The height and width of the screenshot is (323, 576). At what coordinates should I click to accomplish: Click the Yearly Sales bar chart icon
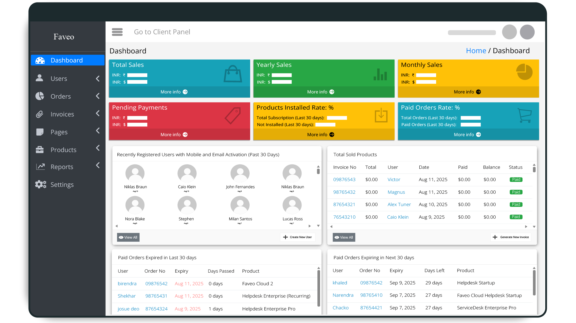[x=380, y=75]
